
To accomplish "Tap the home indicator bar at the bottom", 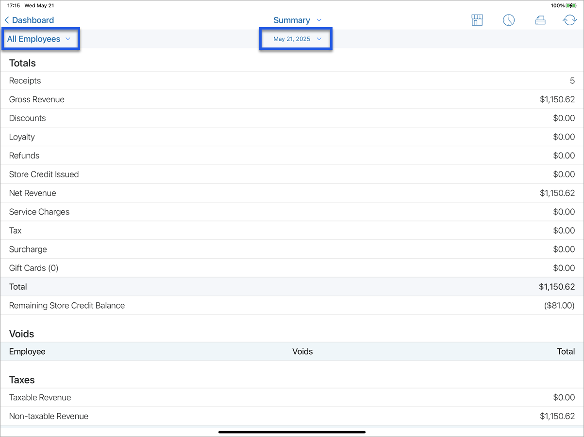I will (292, 432).
